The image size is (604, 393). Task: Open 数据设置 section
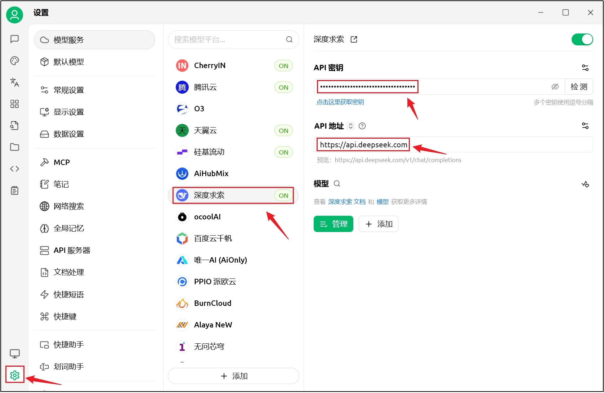[94, 134]
